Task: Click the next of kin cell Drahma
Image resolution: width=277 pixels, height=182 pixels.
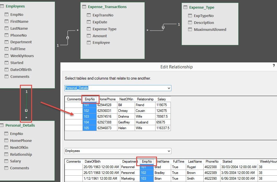Action: [126, 117]
